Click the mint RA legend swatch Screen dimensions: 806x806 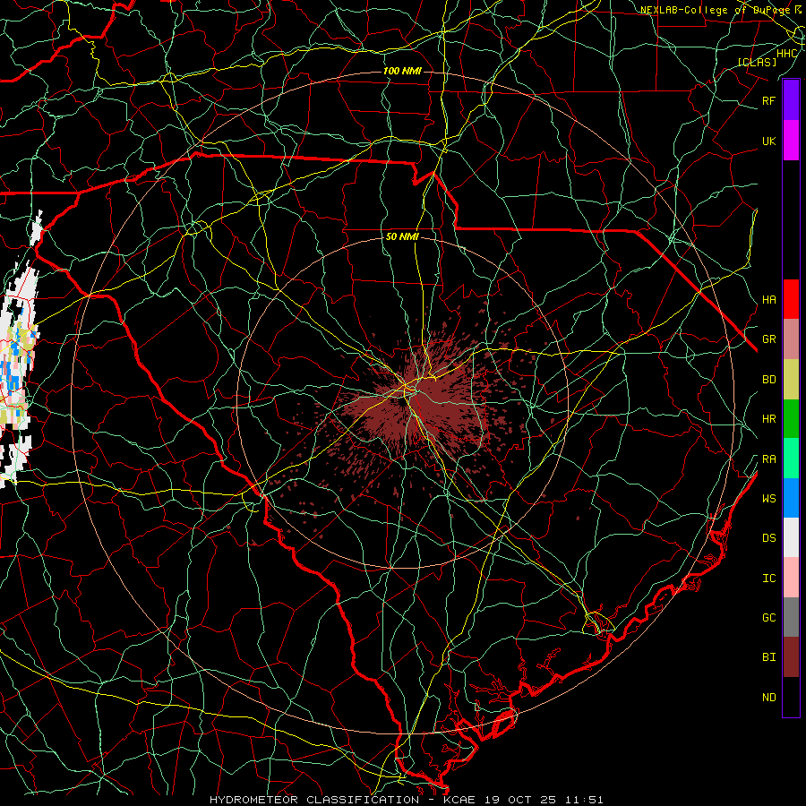point(791,459)
